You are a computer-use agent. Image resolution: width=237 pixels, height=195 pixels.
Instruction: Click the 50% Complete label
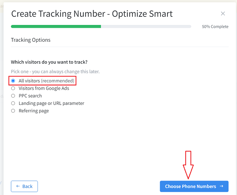pyautogui.click(x=215, y=27)
